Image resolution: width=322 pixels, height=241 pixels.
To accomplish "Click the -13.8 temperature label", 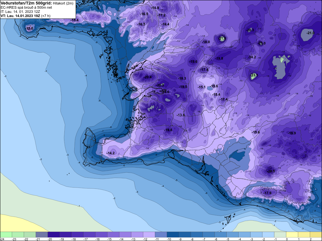I will (x=181, y=115).
